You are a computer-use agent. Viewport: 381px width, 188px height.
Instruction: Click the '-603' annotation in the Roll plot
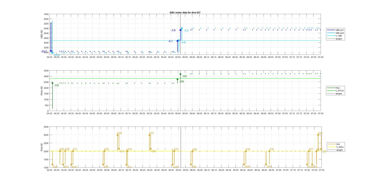[66, 167]
